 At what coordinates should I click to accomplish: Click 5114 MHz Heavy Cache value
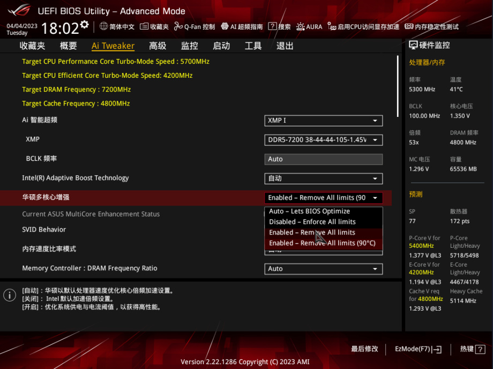(x=463, y=301)
